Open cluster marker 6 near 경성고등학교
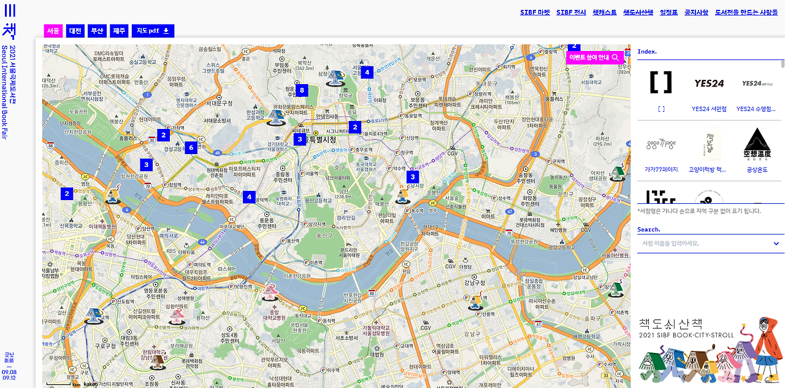The image size is (785, 388). pyautogui.click(x=191, y=147)
